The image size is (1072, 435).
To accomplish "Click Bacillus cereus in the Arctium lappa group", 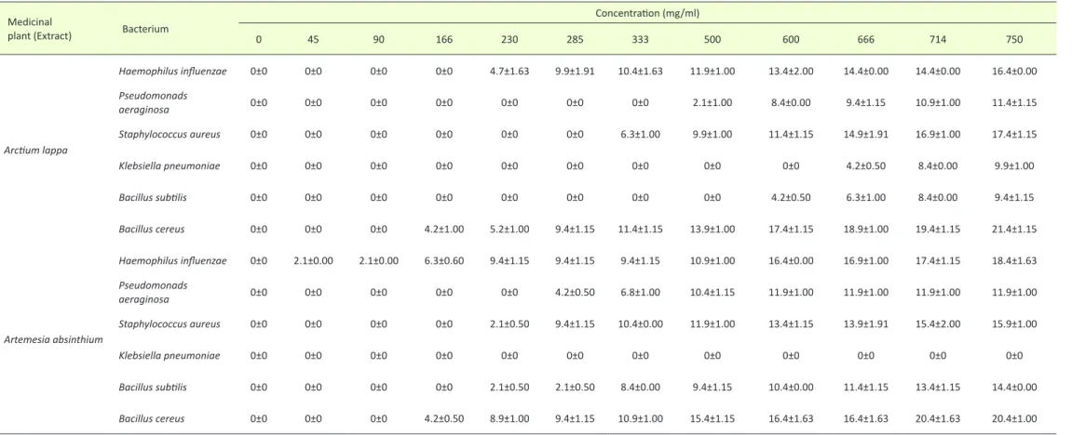I will 151,229.
